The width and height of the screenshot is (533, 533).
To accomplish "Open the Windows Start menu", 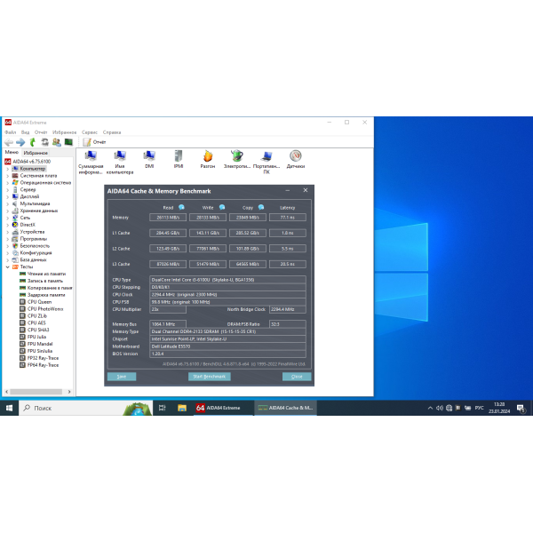I will [x=9, y=408].
